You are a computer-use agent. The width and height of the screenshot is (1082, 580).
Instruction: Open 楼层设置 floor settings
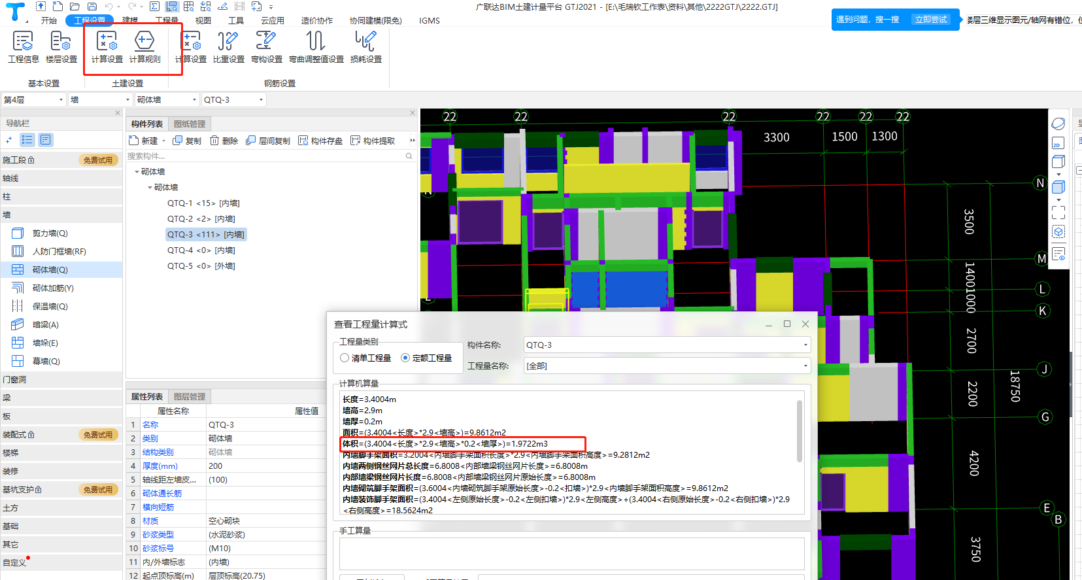pos(61,47)
